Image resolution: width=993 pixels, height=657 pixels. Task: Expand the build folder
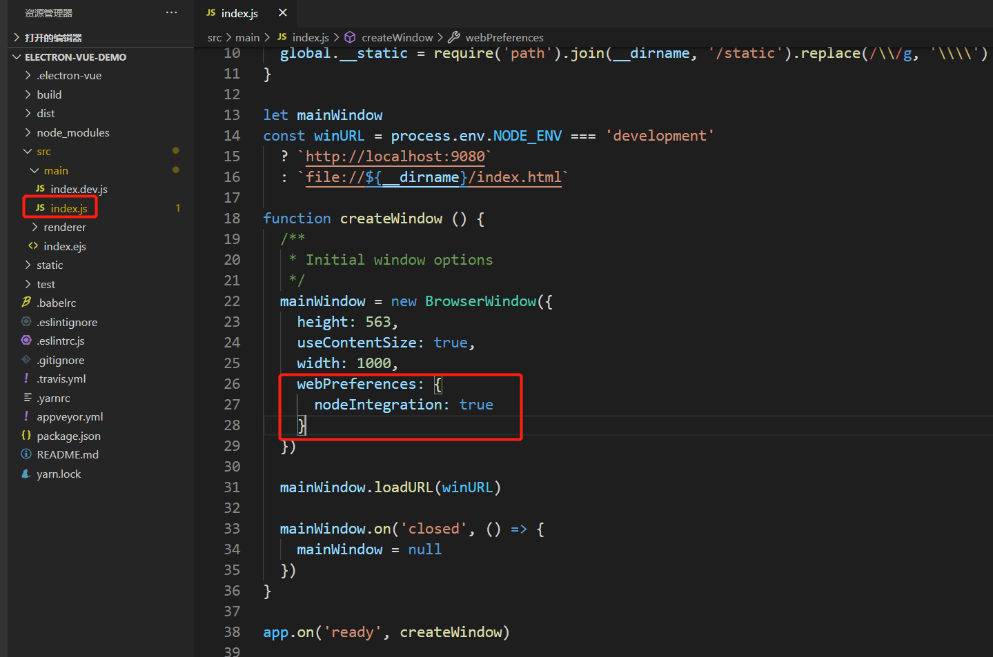[x=49, y=94]
